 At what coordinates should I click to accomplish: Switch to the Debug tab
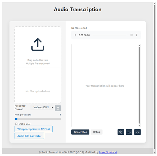coord(97,132)
